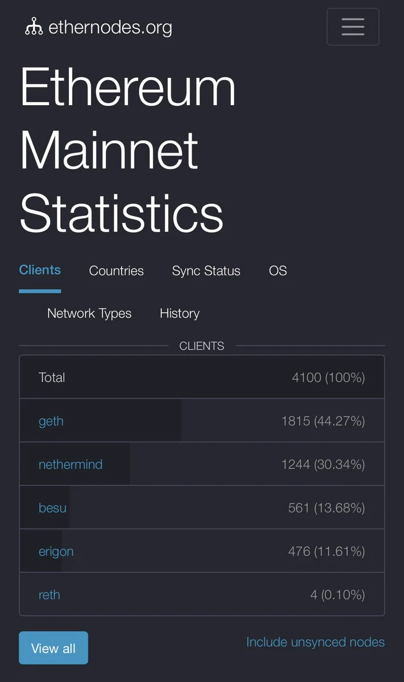Click the Total row label
Image resolution: width=404 pixels, height=682 pixels.
click(52, 377)
